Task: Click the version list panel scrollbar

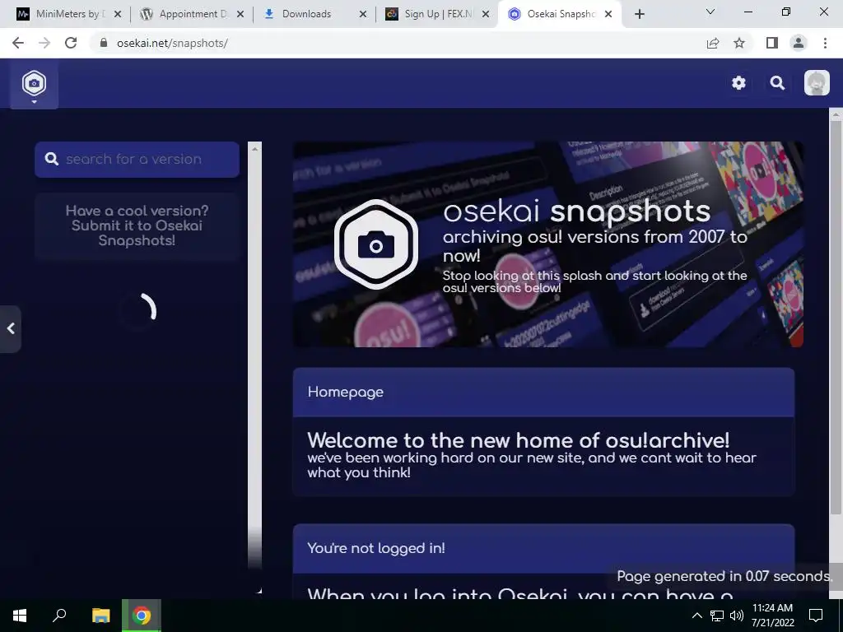Action: [255, 355]
